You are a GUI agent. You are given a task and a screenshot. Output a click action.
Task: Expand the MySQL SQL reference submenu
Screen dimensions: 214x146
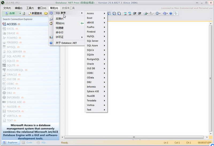pyautogui.click(x=96, y=36)
